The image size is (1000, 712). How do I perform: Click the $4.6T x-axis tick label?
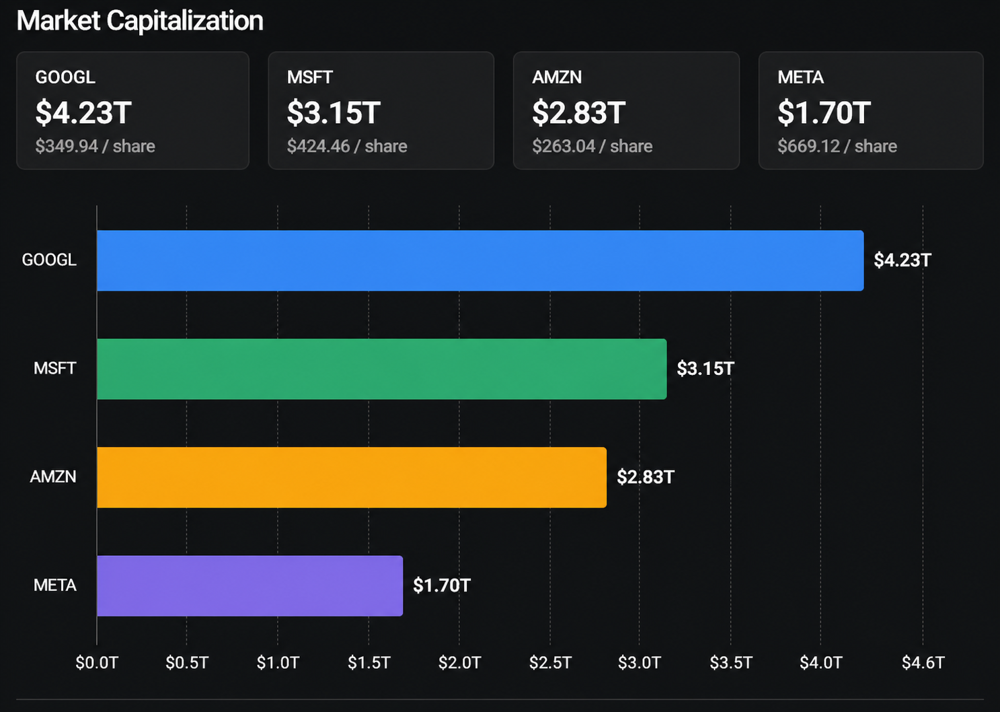click(x=923, y=663)
